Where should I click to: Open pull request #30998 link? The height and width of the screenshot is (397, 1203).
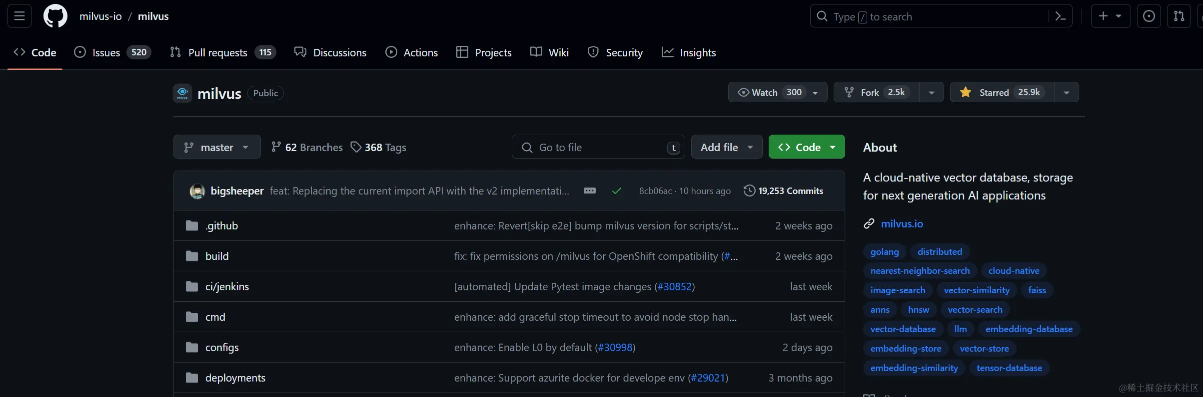click(615, 348)
